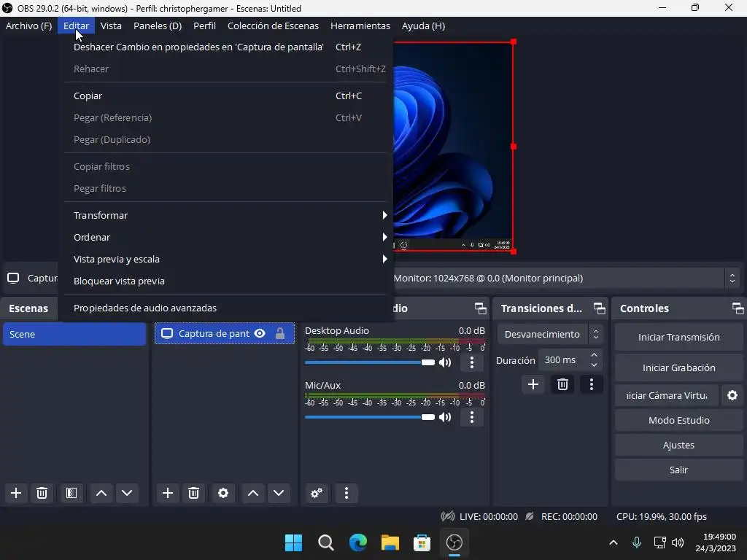
Task: Add a new scene with the plus icon
Action: click(x=16, y=493)
